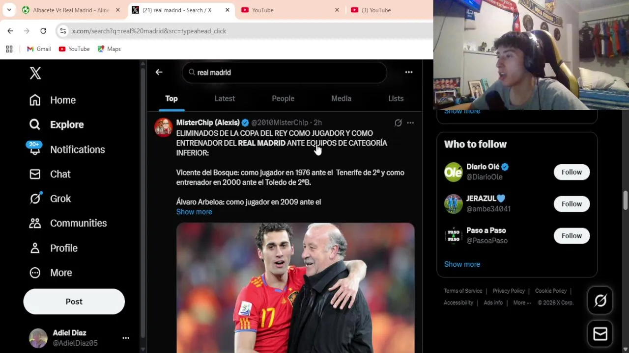Switch to the Media tab
The width and height of the screenshot is (629, 353).
tap(341, 99)
